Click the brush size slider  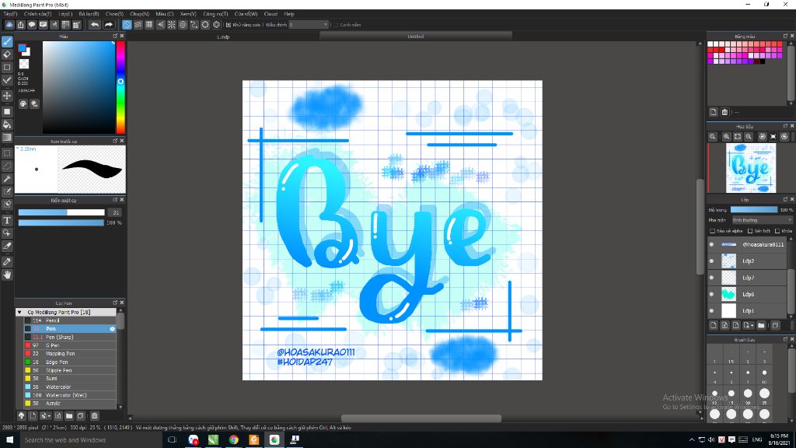[x=61, y=212]
